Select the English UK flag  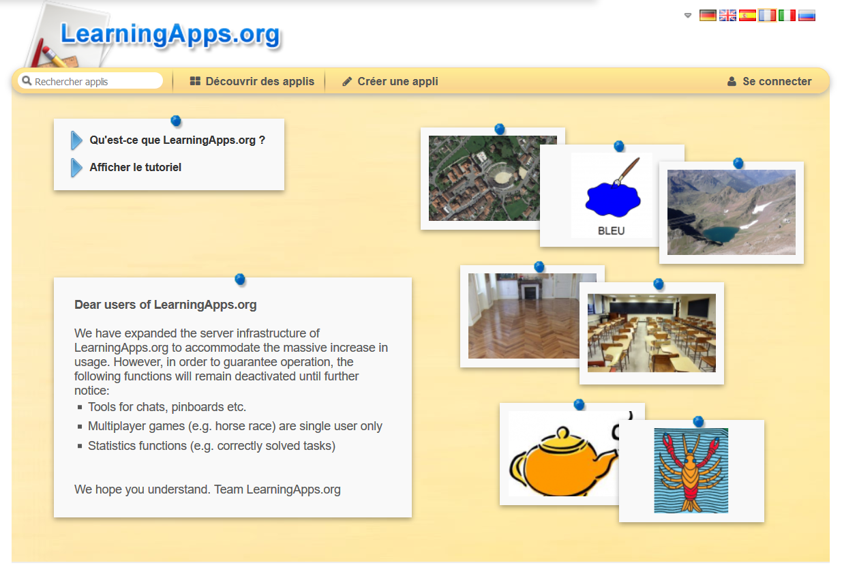coord(727,16)
